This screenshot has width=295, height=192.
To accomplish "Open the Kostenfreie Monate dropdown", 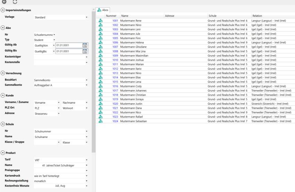I will [61, 186].
